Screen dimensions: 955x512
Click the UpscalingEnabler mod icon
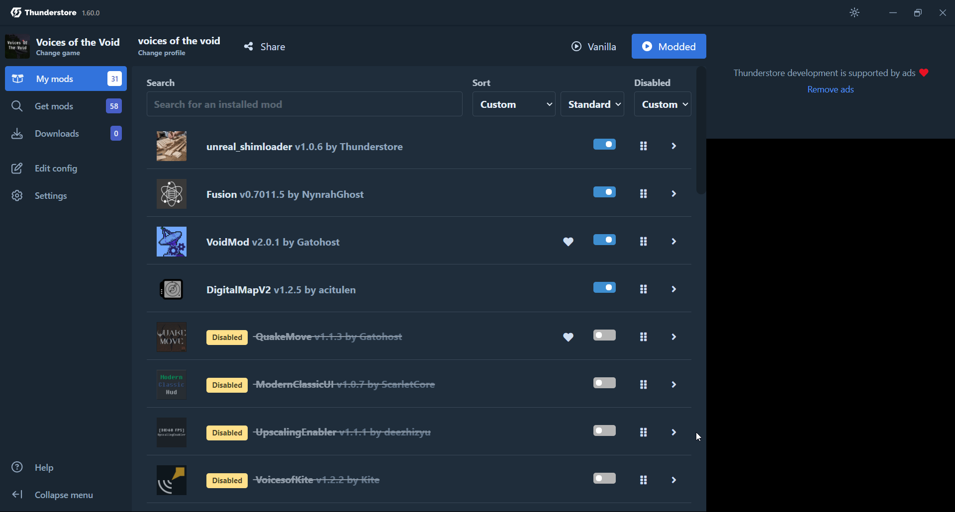click(172, 432)
